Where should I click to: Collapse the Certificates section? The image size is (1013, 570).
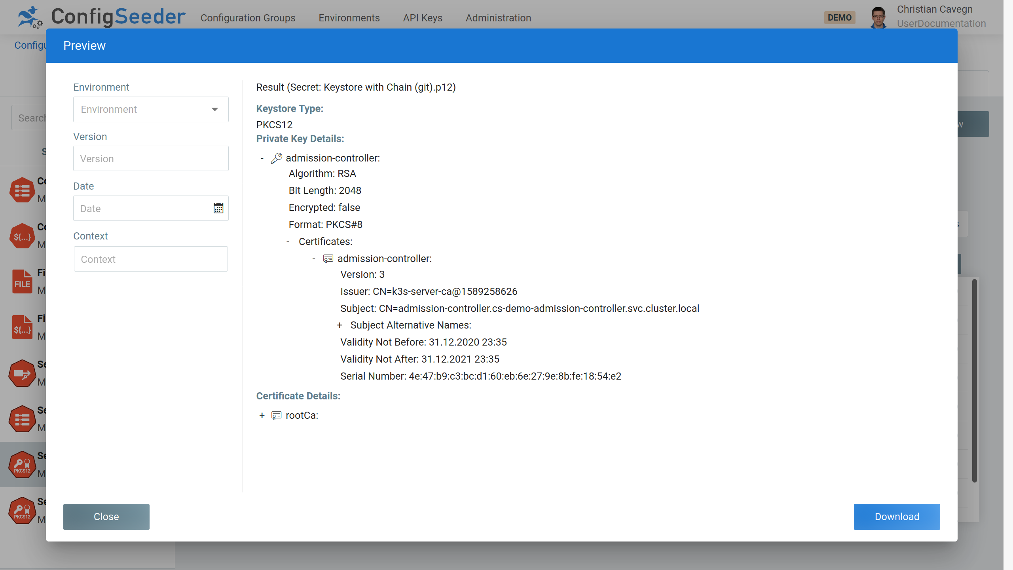click(288, 242)
